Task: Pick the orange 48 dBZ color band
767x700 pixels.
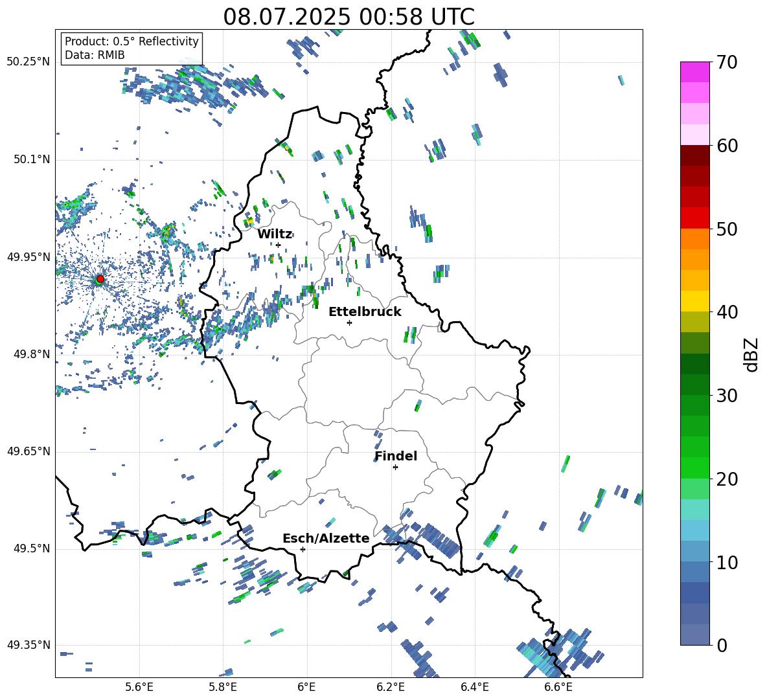Action: tap(694, 238)
